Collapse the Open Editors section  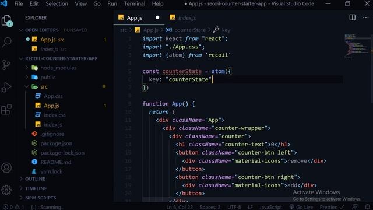click(x=41, y=30)
